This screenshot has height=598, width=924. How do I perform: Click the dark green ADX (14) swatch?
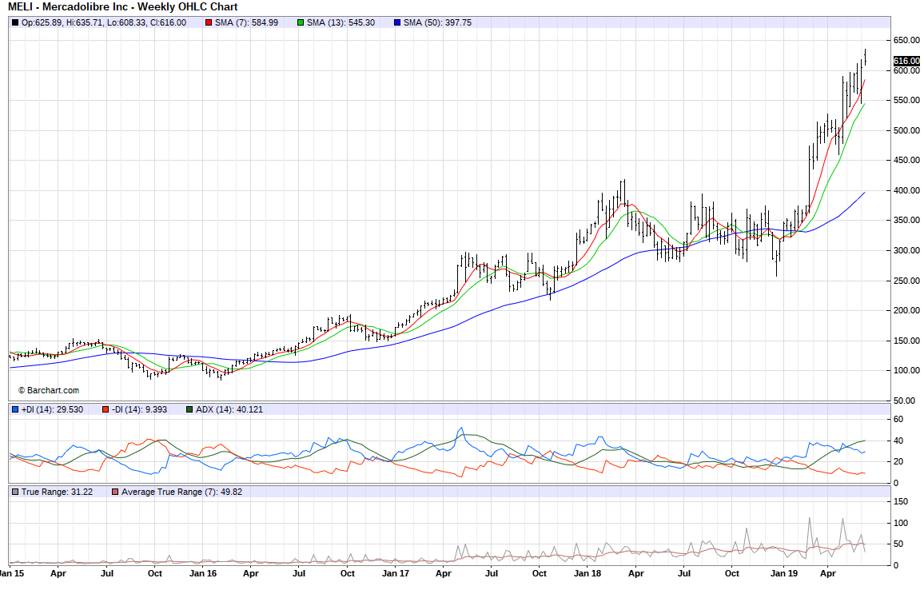(189, 409)
